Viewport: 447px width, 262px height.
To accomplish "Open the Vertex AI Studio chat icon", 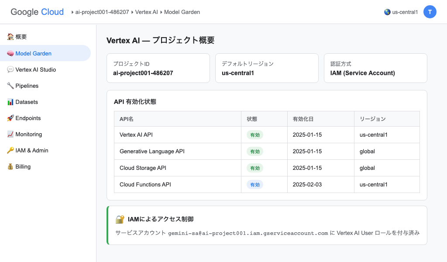I will (x=10, y=69).
